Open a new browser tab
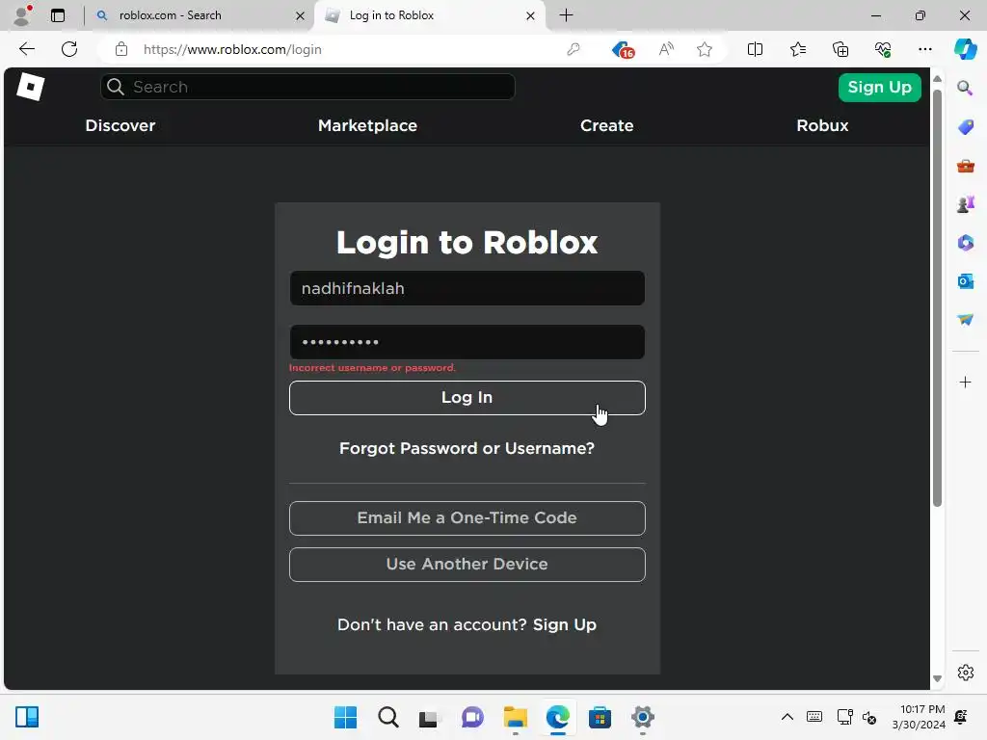The height and width of the screenshot is (740, 987). [x=566, y=15]
